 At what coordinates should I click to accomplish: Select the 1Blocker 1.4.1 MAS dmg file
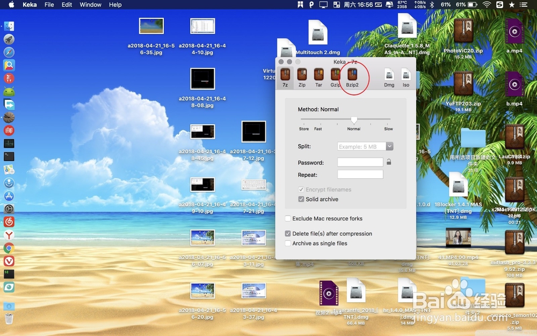[458, 185]
